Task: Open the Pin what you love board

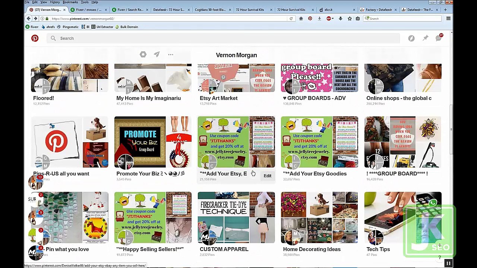Action: (70, 218)
